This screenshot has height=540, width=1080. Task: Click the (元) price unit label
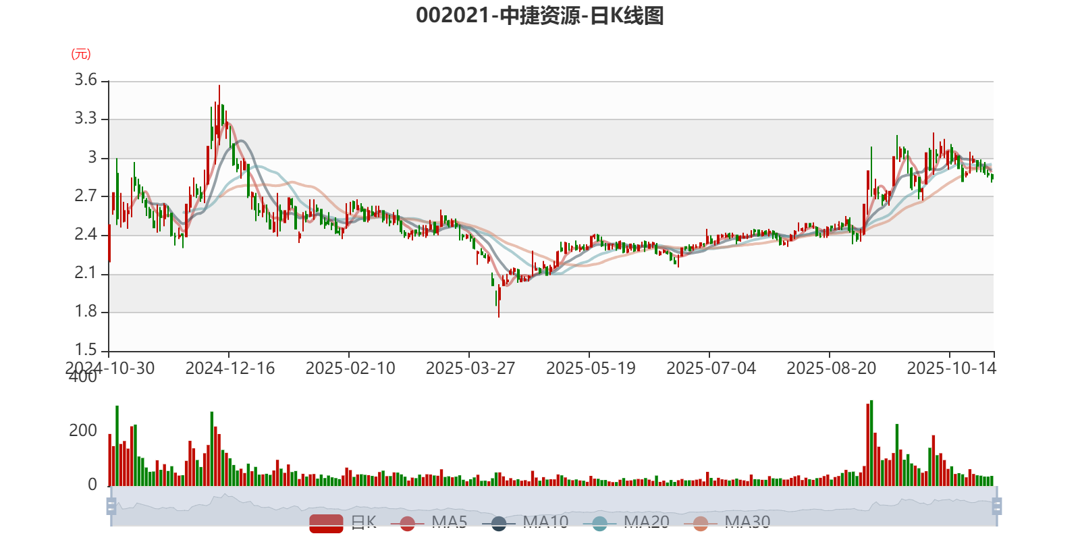click(81, 54)
